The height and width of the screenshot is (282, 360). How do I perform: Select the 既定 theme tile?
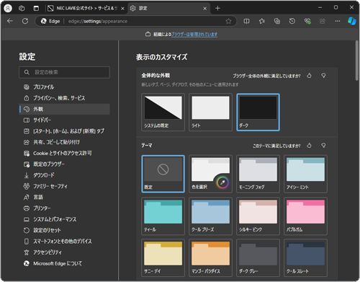point(163,174)
